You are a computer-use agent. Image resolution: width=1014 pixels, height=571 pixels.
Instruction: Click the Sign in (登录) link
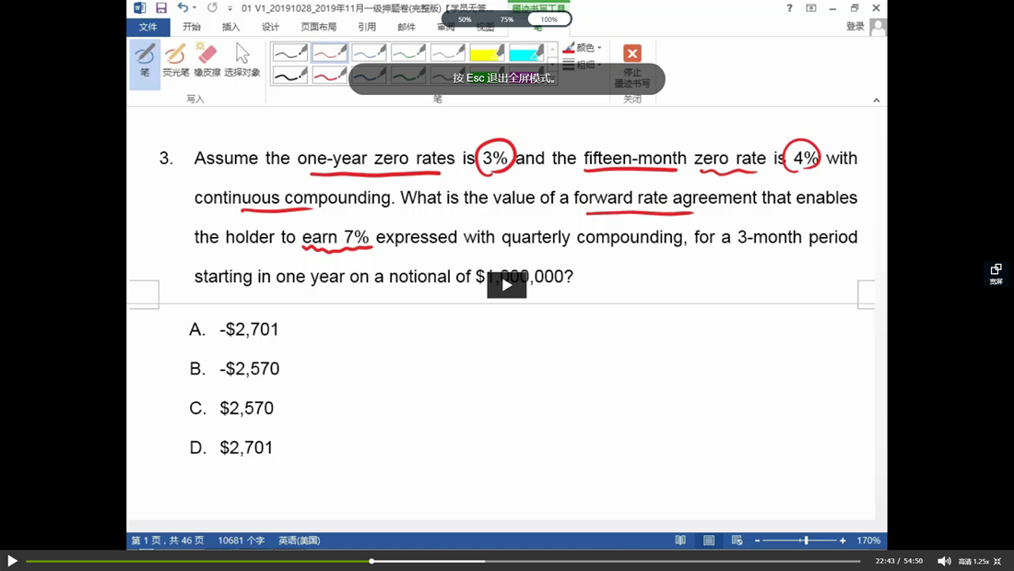click(x=855, y=27)
